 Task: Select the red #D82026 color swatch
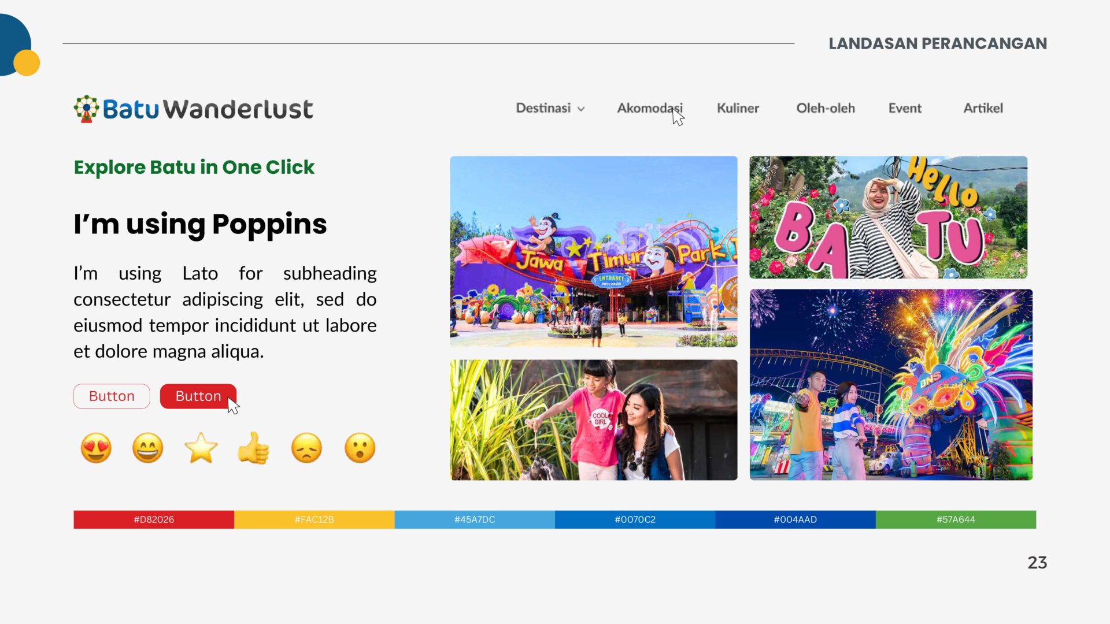[154, 519]
